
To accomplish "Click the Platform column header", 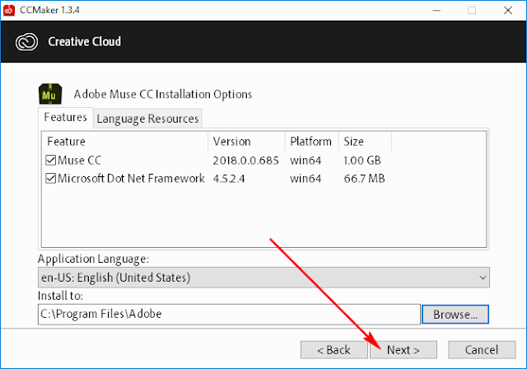I will tap(312, 142).
